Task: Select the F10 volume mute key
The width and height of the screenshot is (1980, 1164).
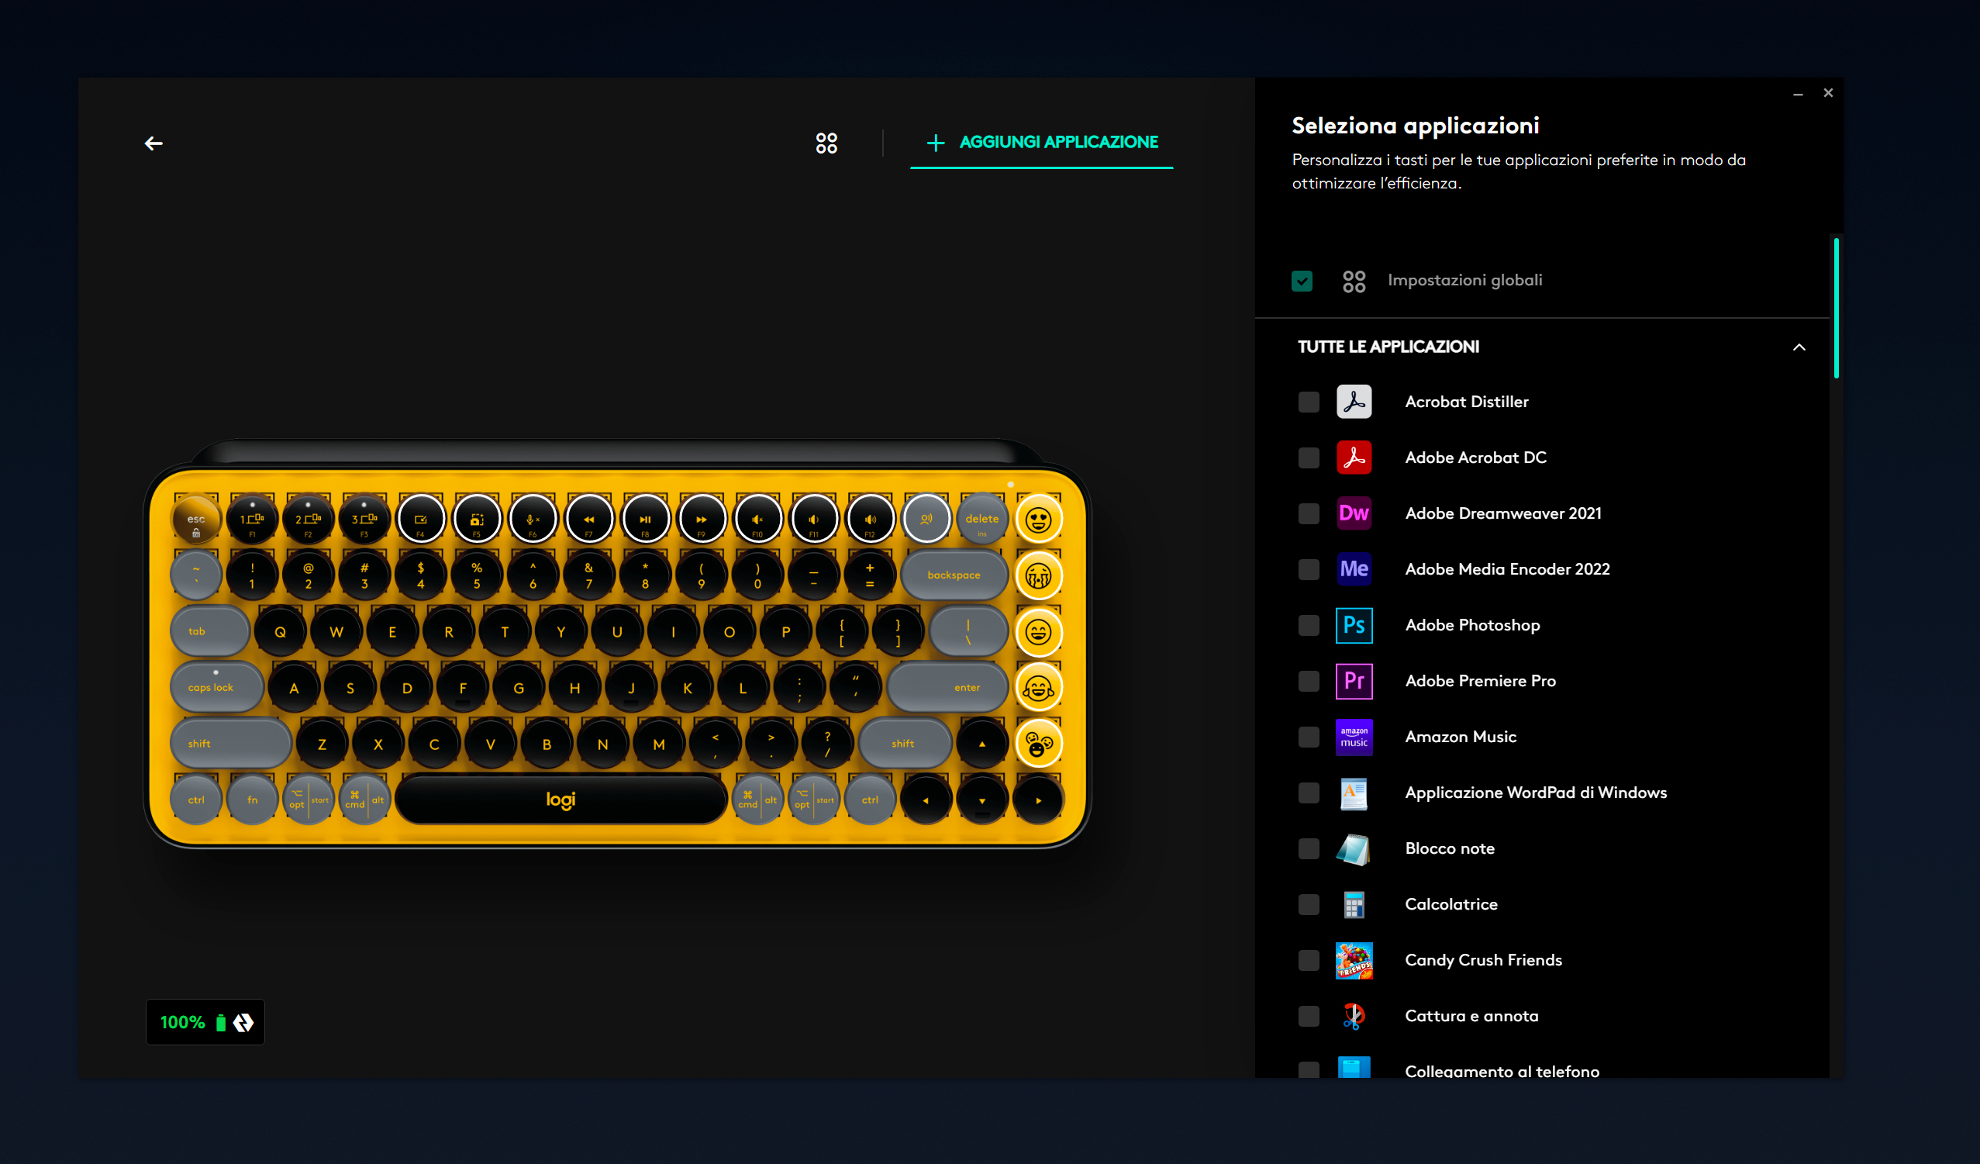Action: click(757, 519)
